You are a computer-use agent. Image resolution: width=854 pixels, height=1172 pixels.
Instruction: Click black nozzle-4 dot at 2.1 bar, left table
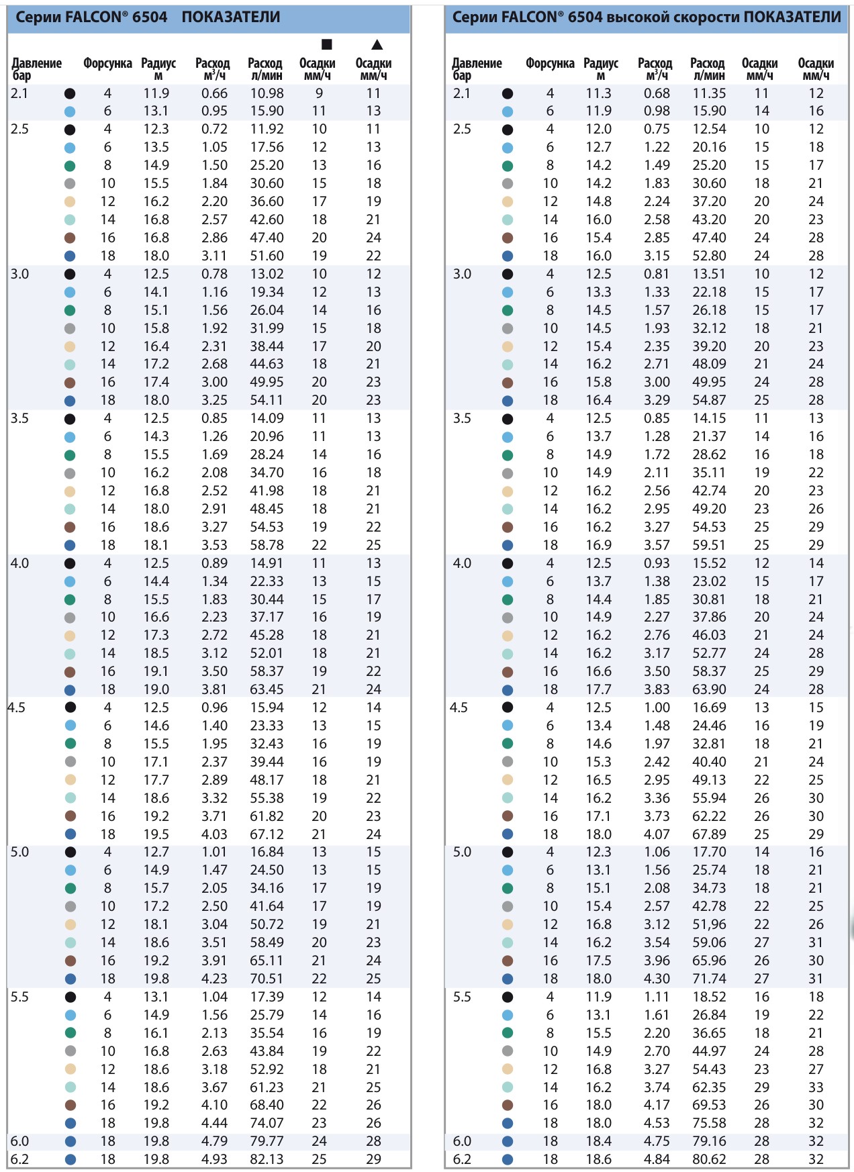70,94
